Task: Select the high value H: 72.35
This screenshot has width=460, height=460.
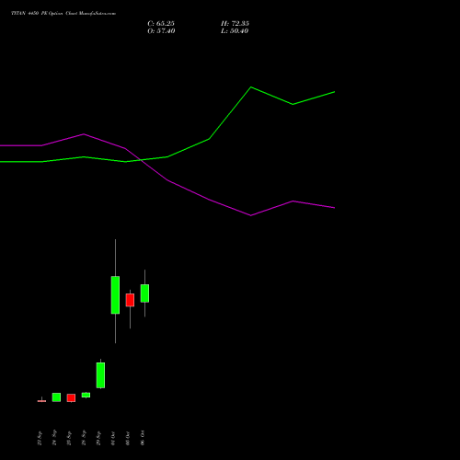Action: (235, 23)
